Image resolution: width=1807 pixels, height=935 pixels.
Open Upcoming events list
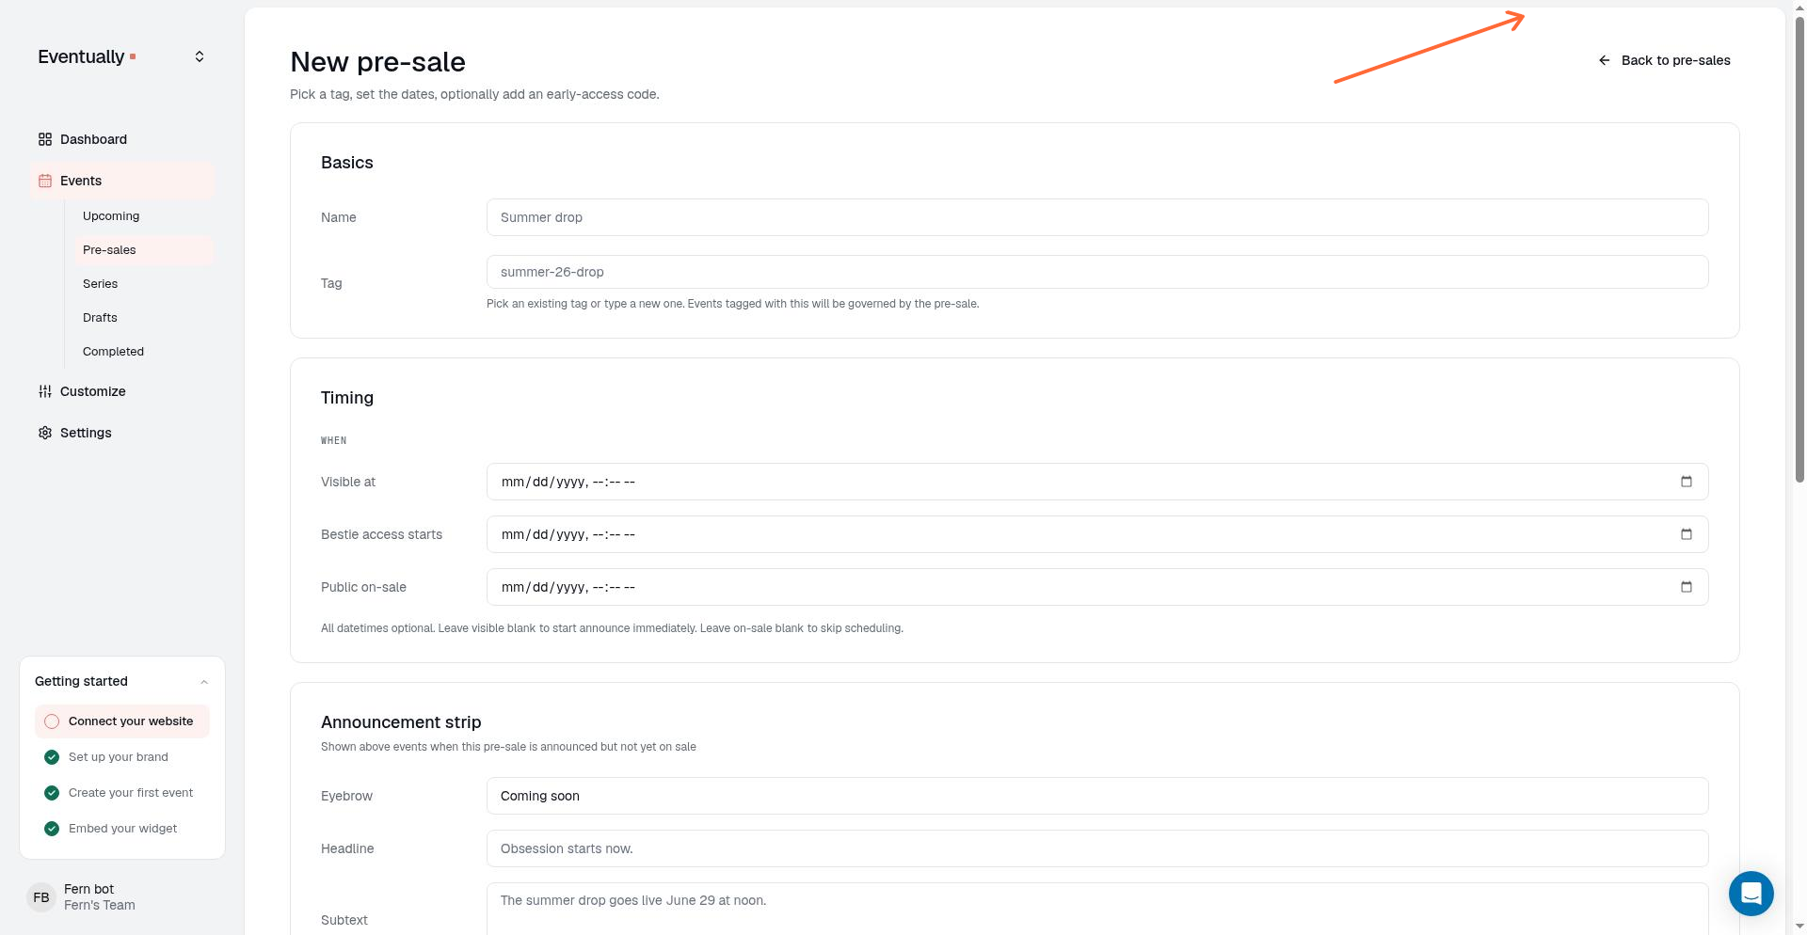(x=143, y=216)
